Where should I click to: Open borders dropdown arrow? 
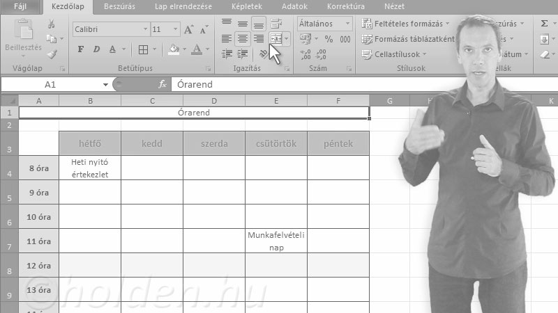(x=154, y=49)
